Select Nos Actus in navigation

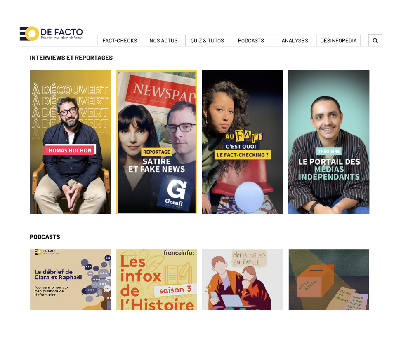[163, 41]
